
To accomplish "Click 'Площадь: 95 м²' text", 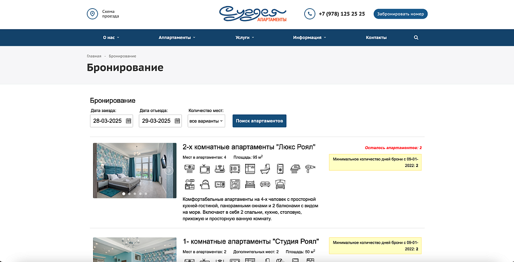I will pos(248,157).
